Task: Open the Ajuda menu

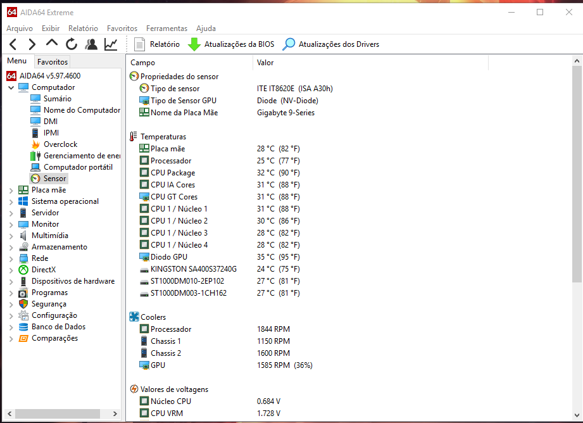Action: click(x=206, y=28)
